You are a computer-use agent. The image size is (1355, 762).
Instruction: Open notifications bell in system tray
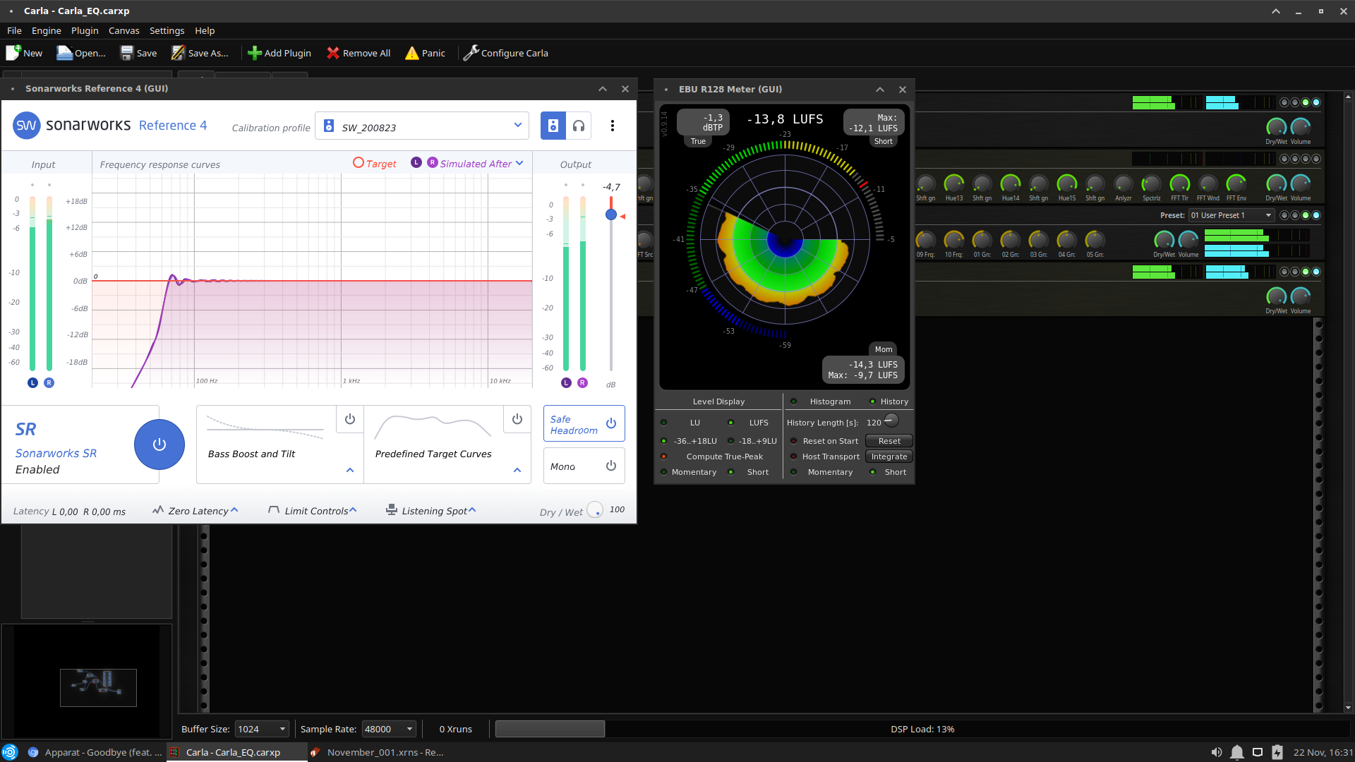point(1237,752)
